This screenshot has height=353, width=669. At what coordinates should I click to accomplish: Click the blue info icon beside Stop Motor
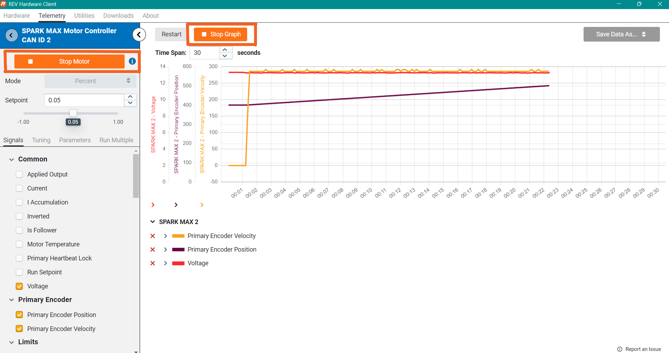(132, 61)
